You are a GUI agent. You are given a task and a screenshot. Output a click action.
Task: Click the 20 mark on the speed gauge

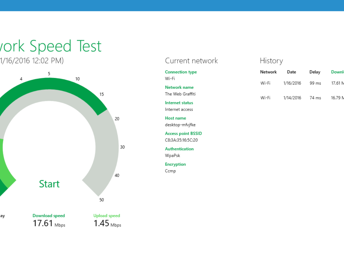[117, 119]
